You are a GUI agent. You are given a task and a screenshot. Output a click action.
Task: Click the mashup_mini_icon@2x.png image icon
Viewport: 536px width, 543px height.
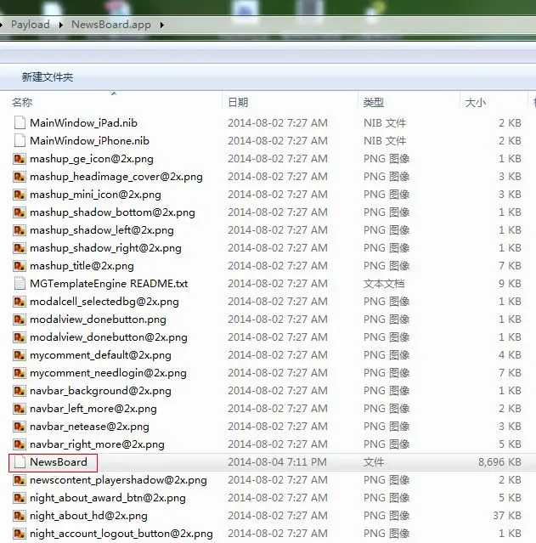click(x=20, y=195)
